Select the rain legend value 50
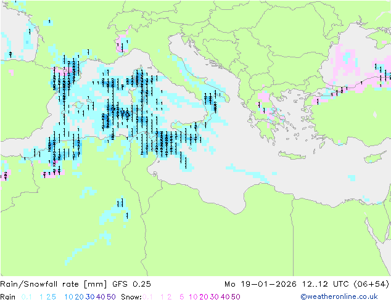 pyautogui.click(x=111, y=297)
